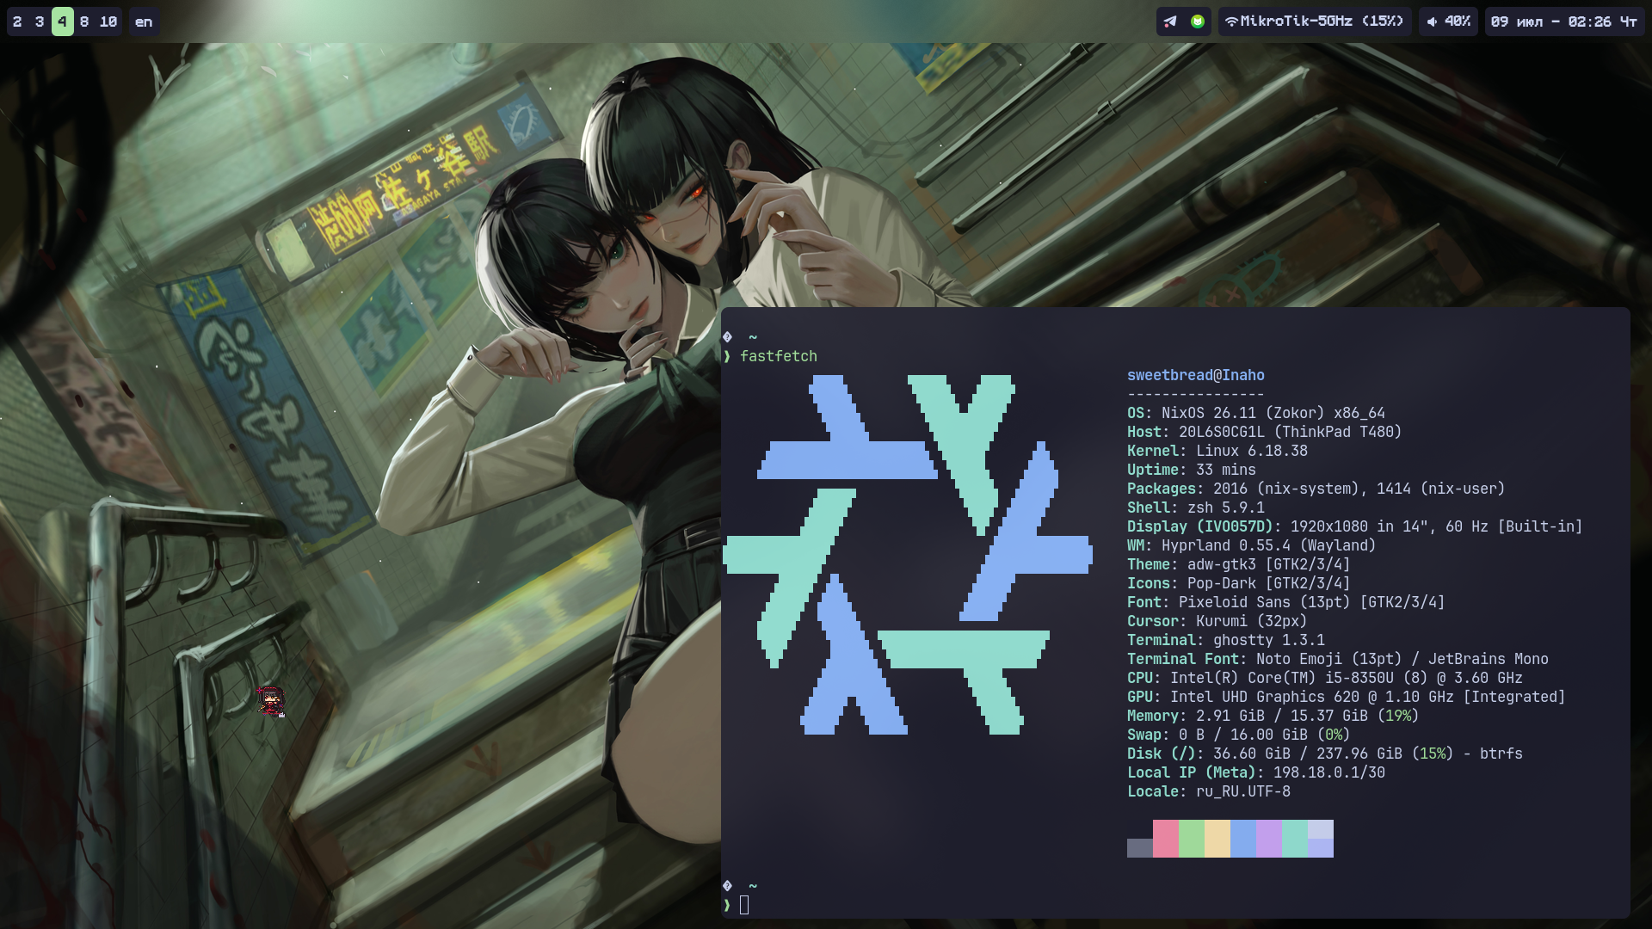Click the 'Kernel: Linux 6.18.38' line

pyautogui.click(x=1217, y=451)
